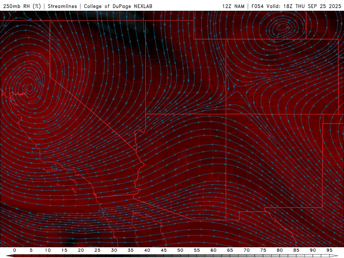Viewport: 344px width, 258px height.
Task: Click the '55' colorbar label
Action: [197, 250]
